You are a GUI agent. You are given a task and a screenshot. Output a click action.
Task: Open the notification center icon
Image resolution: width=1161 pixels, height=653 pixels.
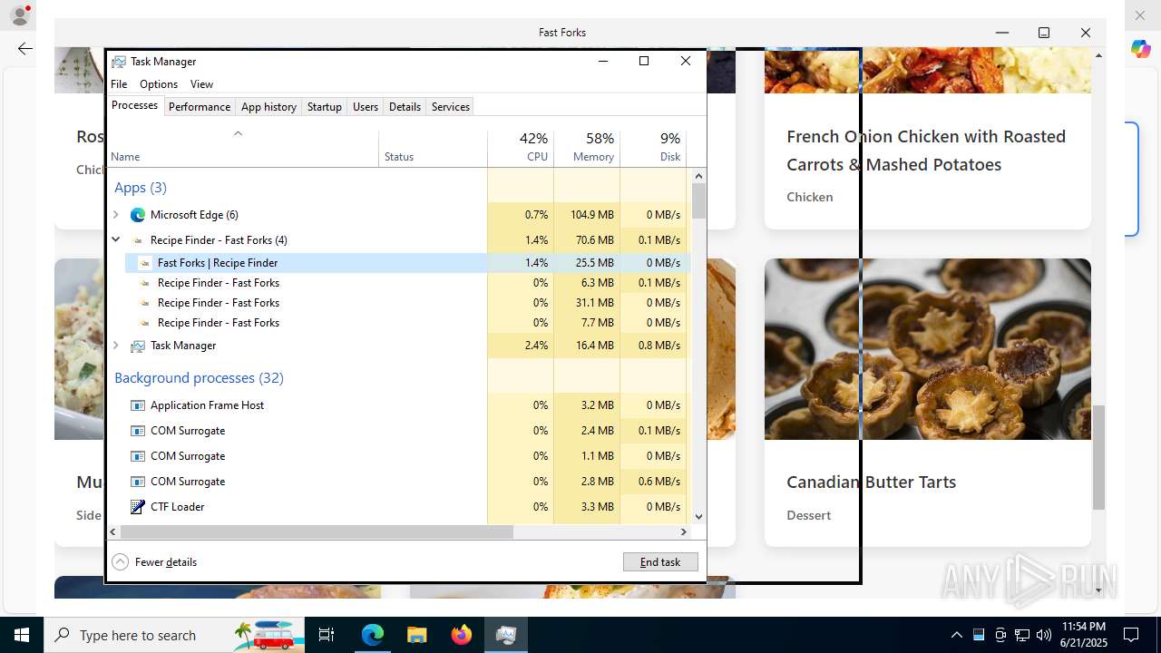[x=1131, y=635]
